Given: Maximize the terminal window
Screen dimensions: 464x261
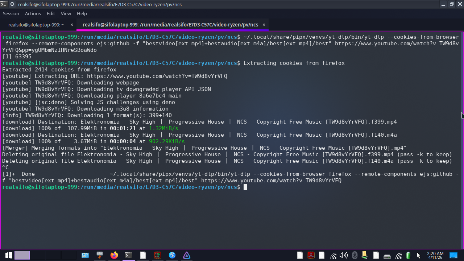Looking at the screenshot, I should (452, 4).
